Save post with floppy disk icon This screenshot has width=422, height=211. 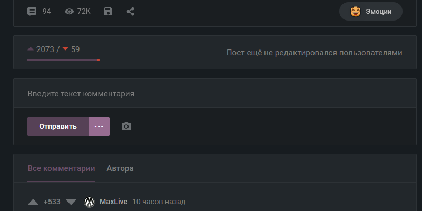[108, 11]
